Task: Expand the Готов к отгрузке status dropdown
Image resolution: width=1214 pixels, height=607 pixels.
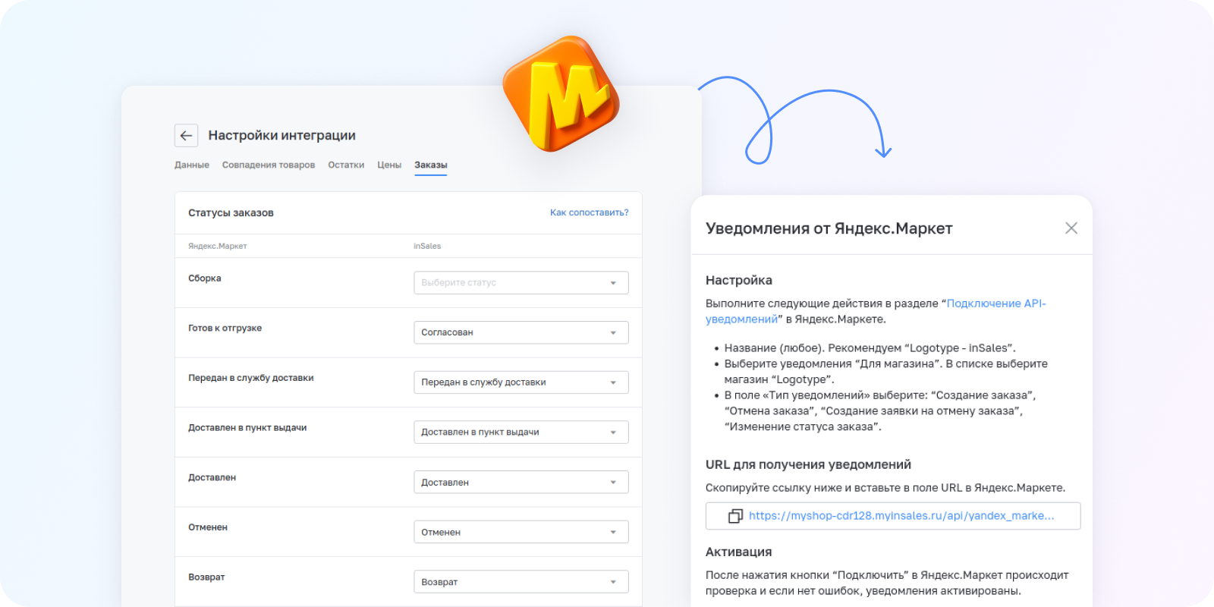Action: coord(521,332)
